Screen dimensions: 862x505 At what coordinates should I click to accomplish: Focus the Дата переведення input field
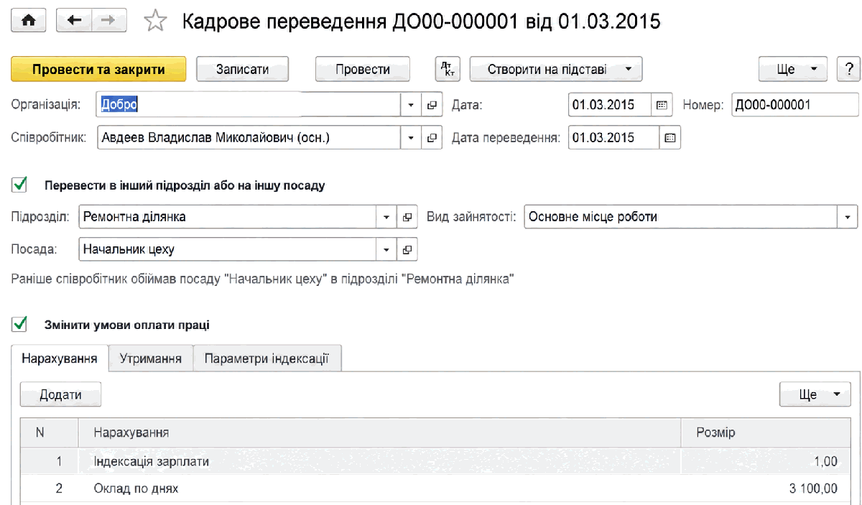click(x=613, y=137)
